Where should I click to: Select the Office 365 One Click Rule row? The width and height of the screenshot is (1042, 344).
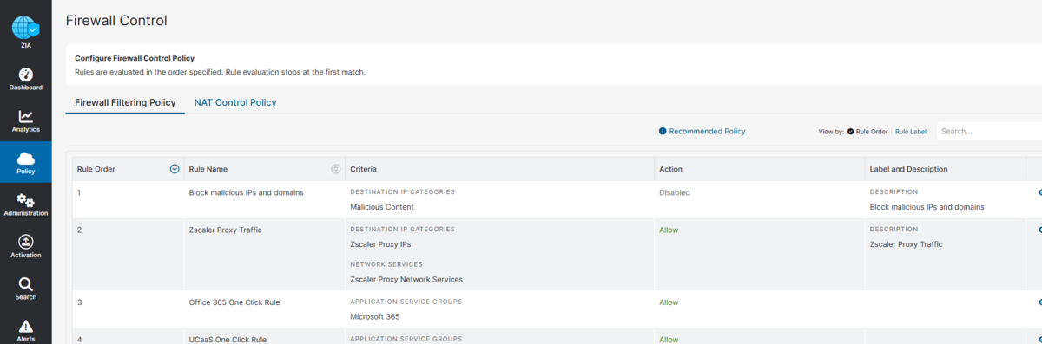(556, 309)
